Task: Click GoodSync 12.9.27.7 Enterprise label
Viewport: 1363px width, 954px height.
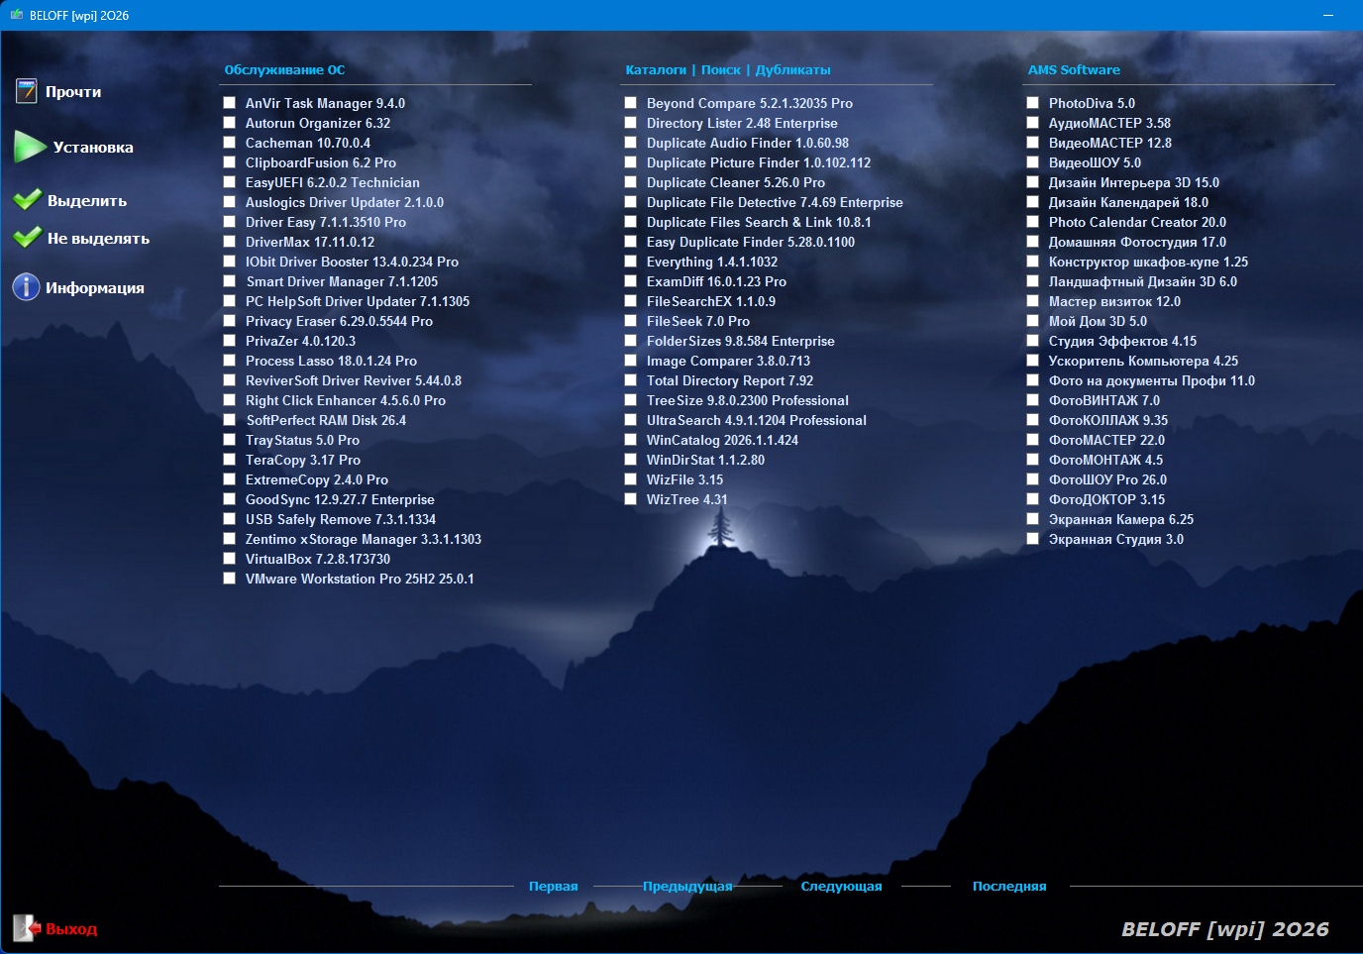Action: click(x=340, y=499)
